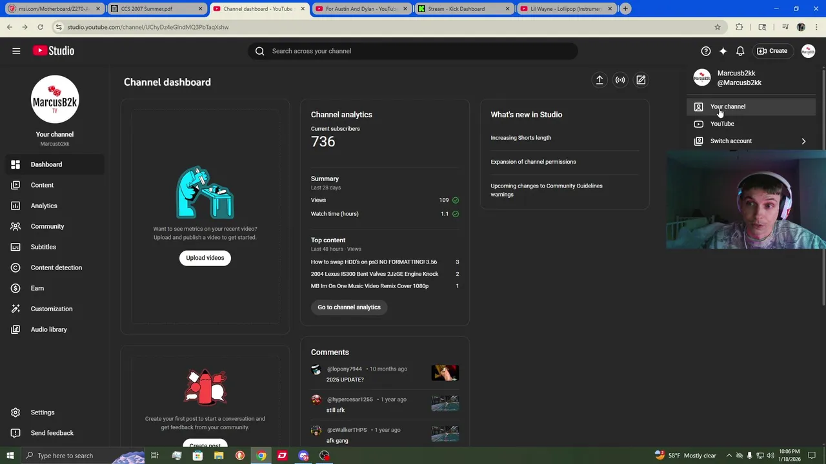Image resolution: width=826 pixels, height=464 pixels.
Task: Expand the Switch account submenu arrow
Action: pos(803,141)
